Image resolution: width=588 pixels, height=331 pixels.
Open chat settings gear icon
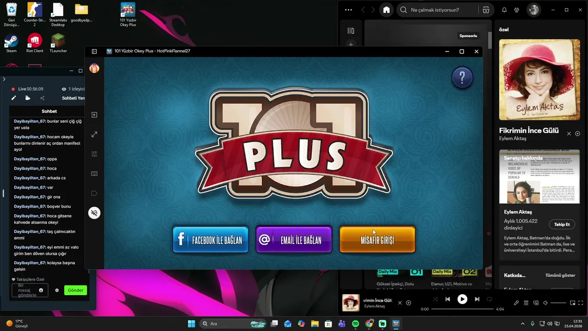tap(57, 290)
